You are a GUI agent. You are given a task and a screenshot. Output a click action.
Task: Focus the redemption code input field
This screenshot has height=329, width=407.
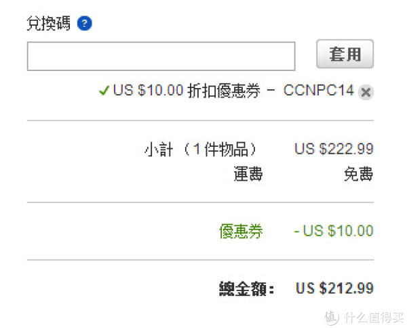click(161, 56)
